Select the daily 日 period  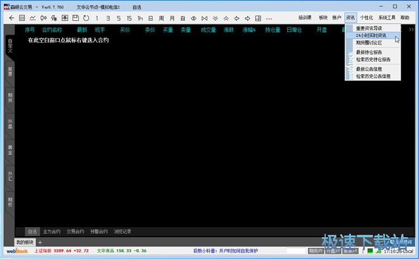pyautogui.click(x=151, y=18)
